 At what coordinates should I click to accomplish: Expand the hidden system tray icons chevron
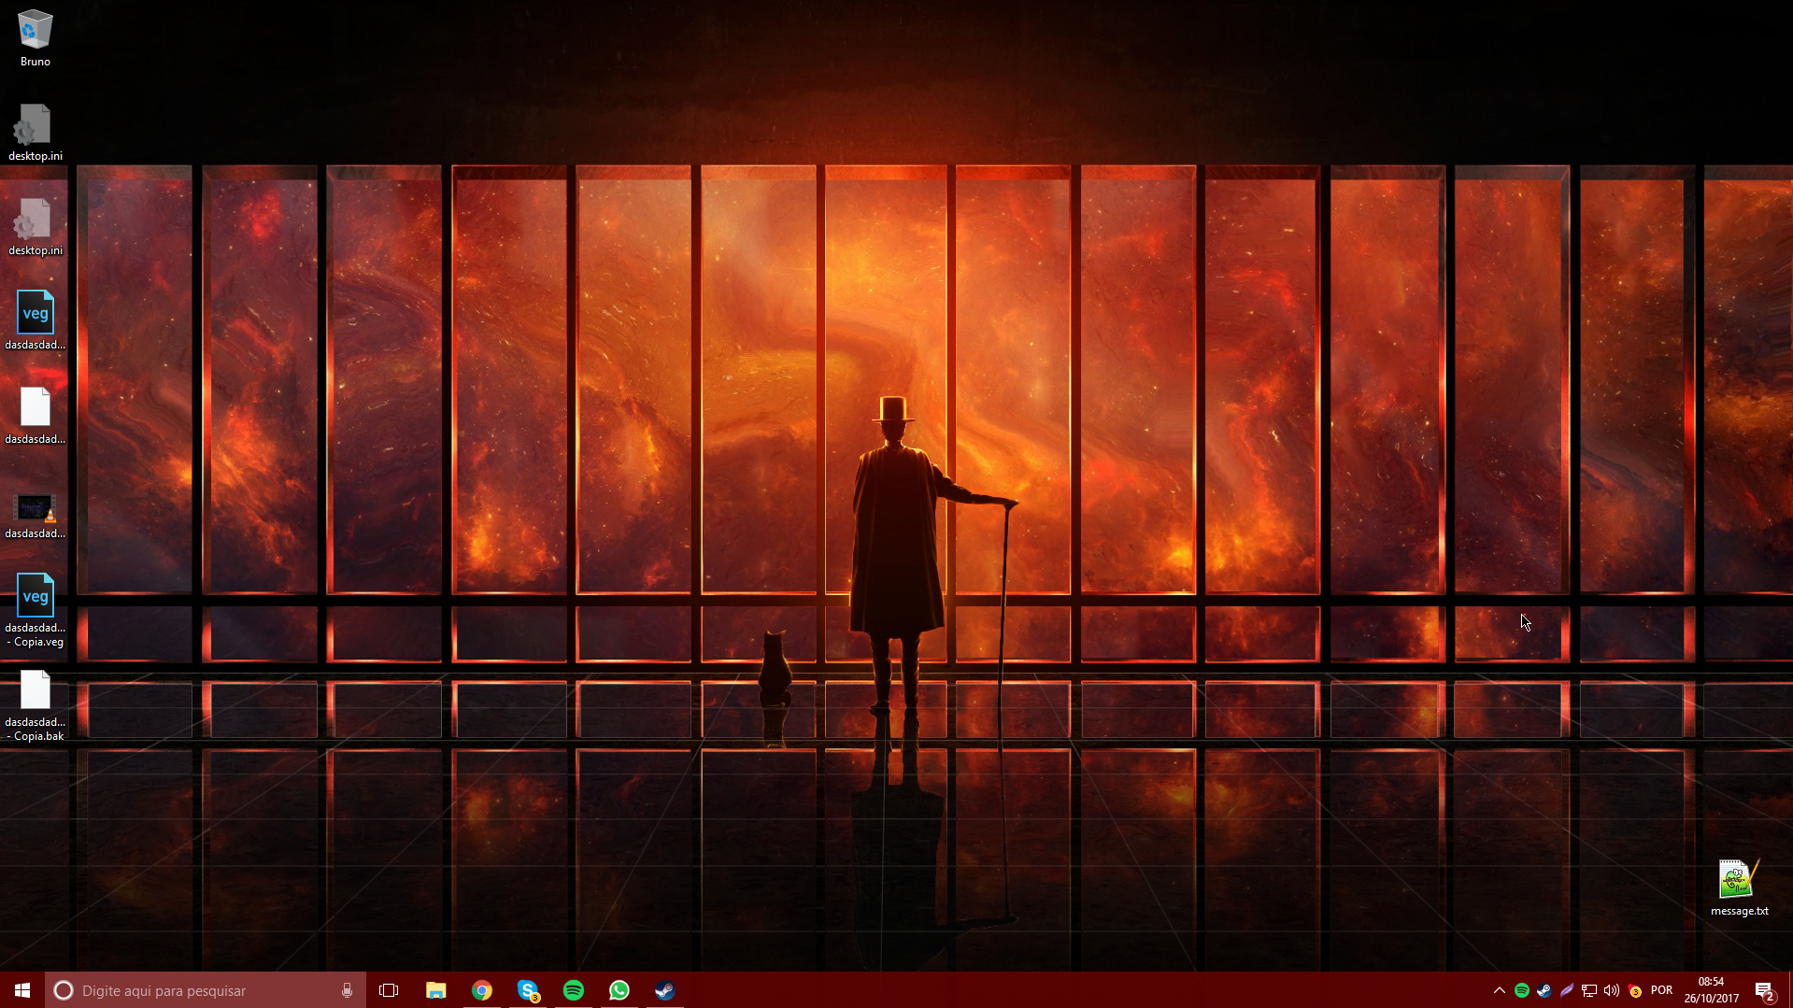click(x=1499, y=990)
